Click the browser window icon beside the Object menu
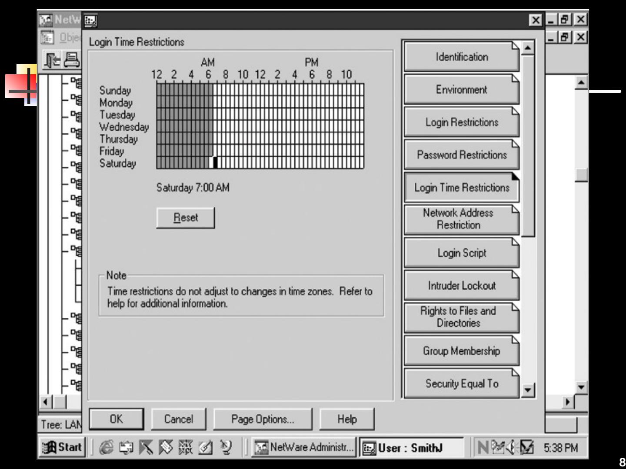 tap(47, 37)
